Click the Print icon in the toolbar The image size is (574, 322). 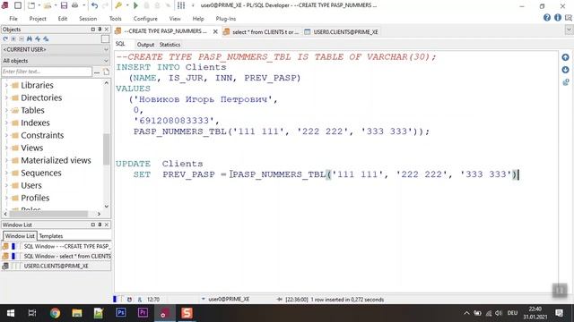74,5
